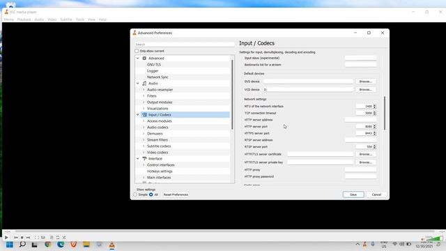446x251 pixels.
Task: Click the VLC mute speaker icon
Action: click(x=423, y=239)
